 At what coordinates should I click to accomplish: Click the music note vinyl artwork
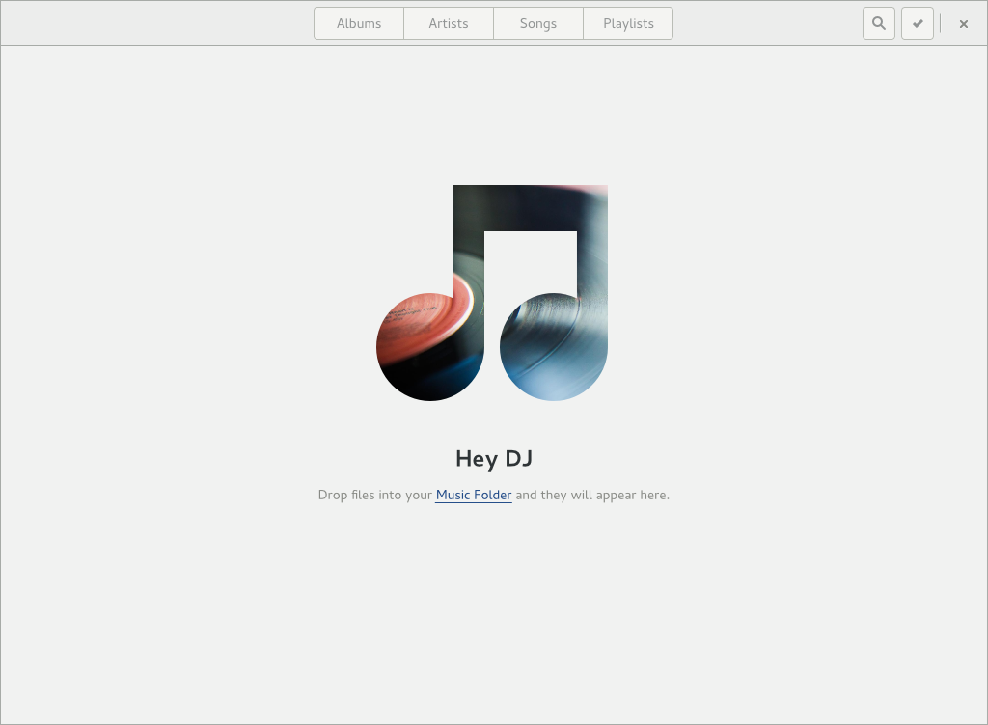tap(492, 293)
